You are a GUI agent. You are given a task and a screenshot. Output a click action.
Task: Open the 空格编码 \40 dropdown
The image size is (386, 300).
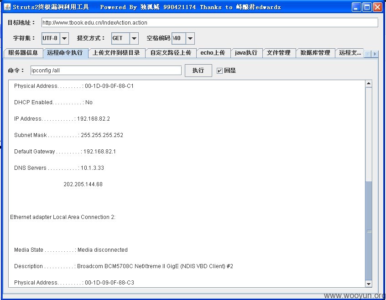coord(190,38)
